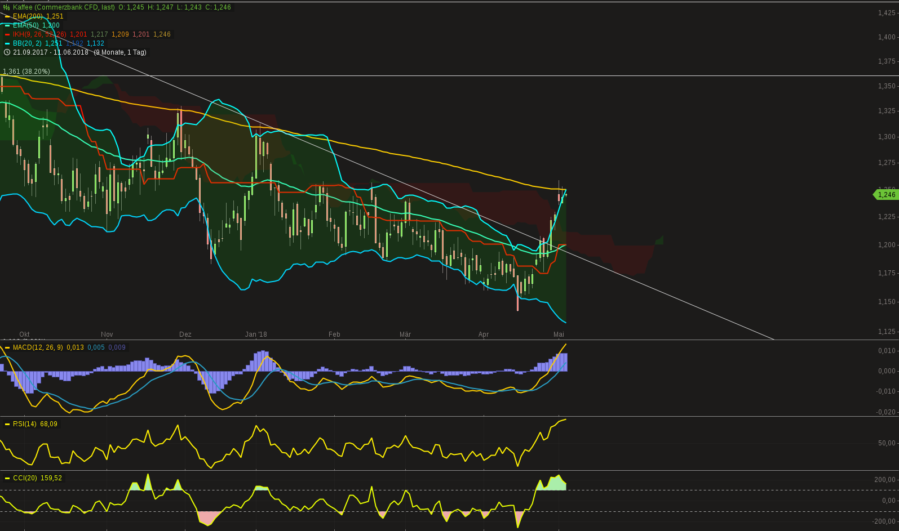Click the turquoise EMA(50) color marker
The height and width of the screenshot is (531, 899).
[7, 25]
